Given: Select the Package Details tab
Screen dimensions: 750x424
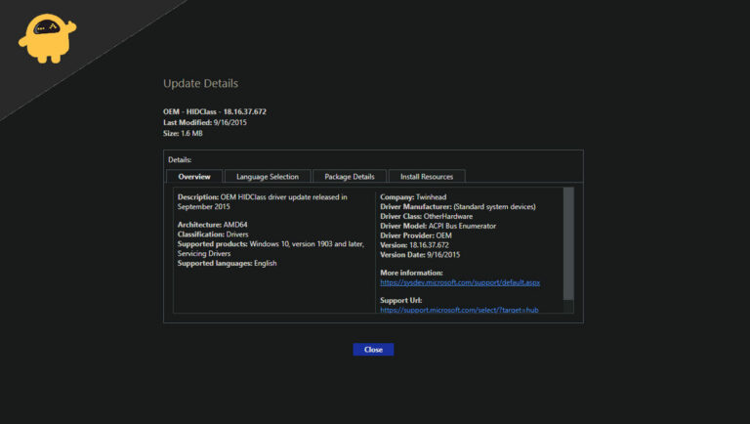Looking at the screenshot, I should click(349, 177).
